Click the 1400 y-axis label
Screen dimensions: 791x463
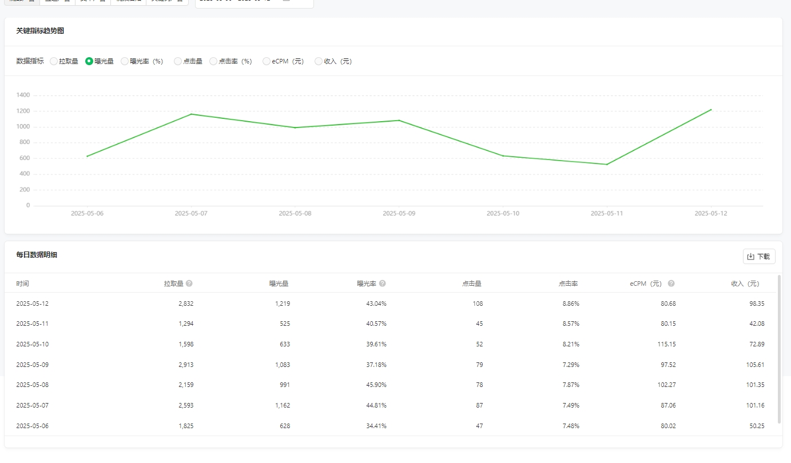click(23, 95)
